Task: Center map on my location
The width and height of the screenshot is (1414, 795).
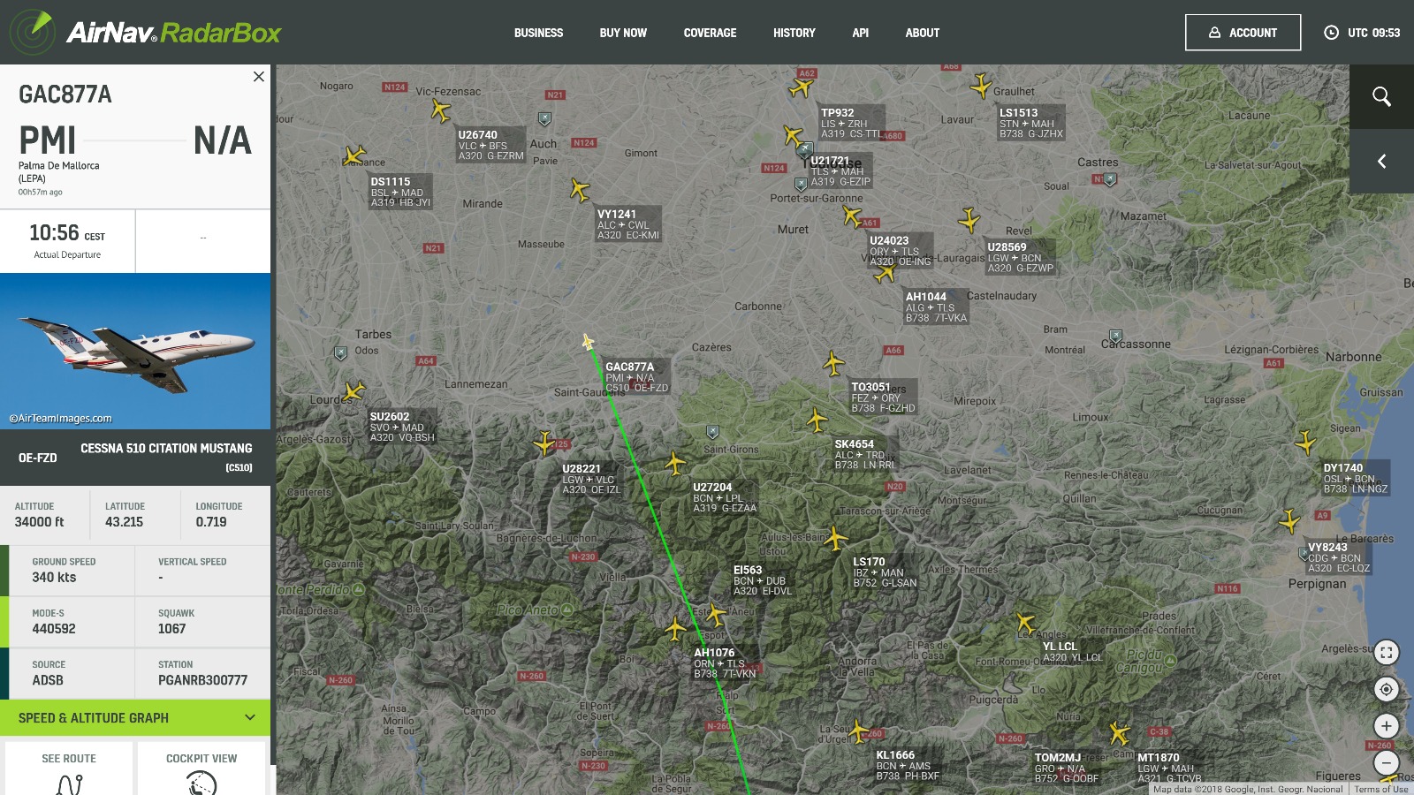Action: pyautogui.click(x=1386, y=689)
